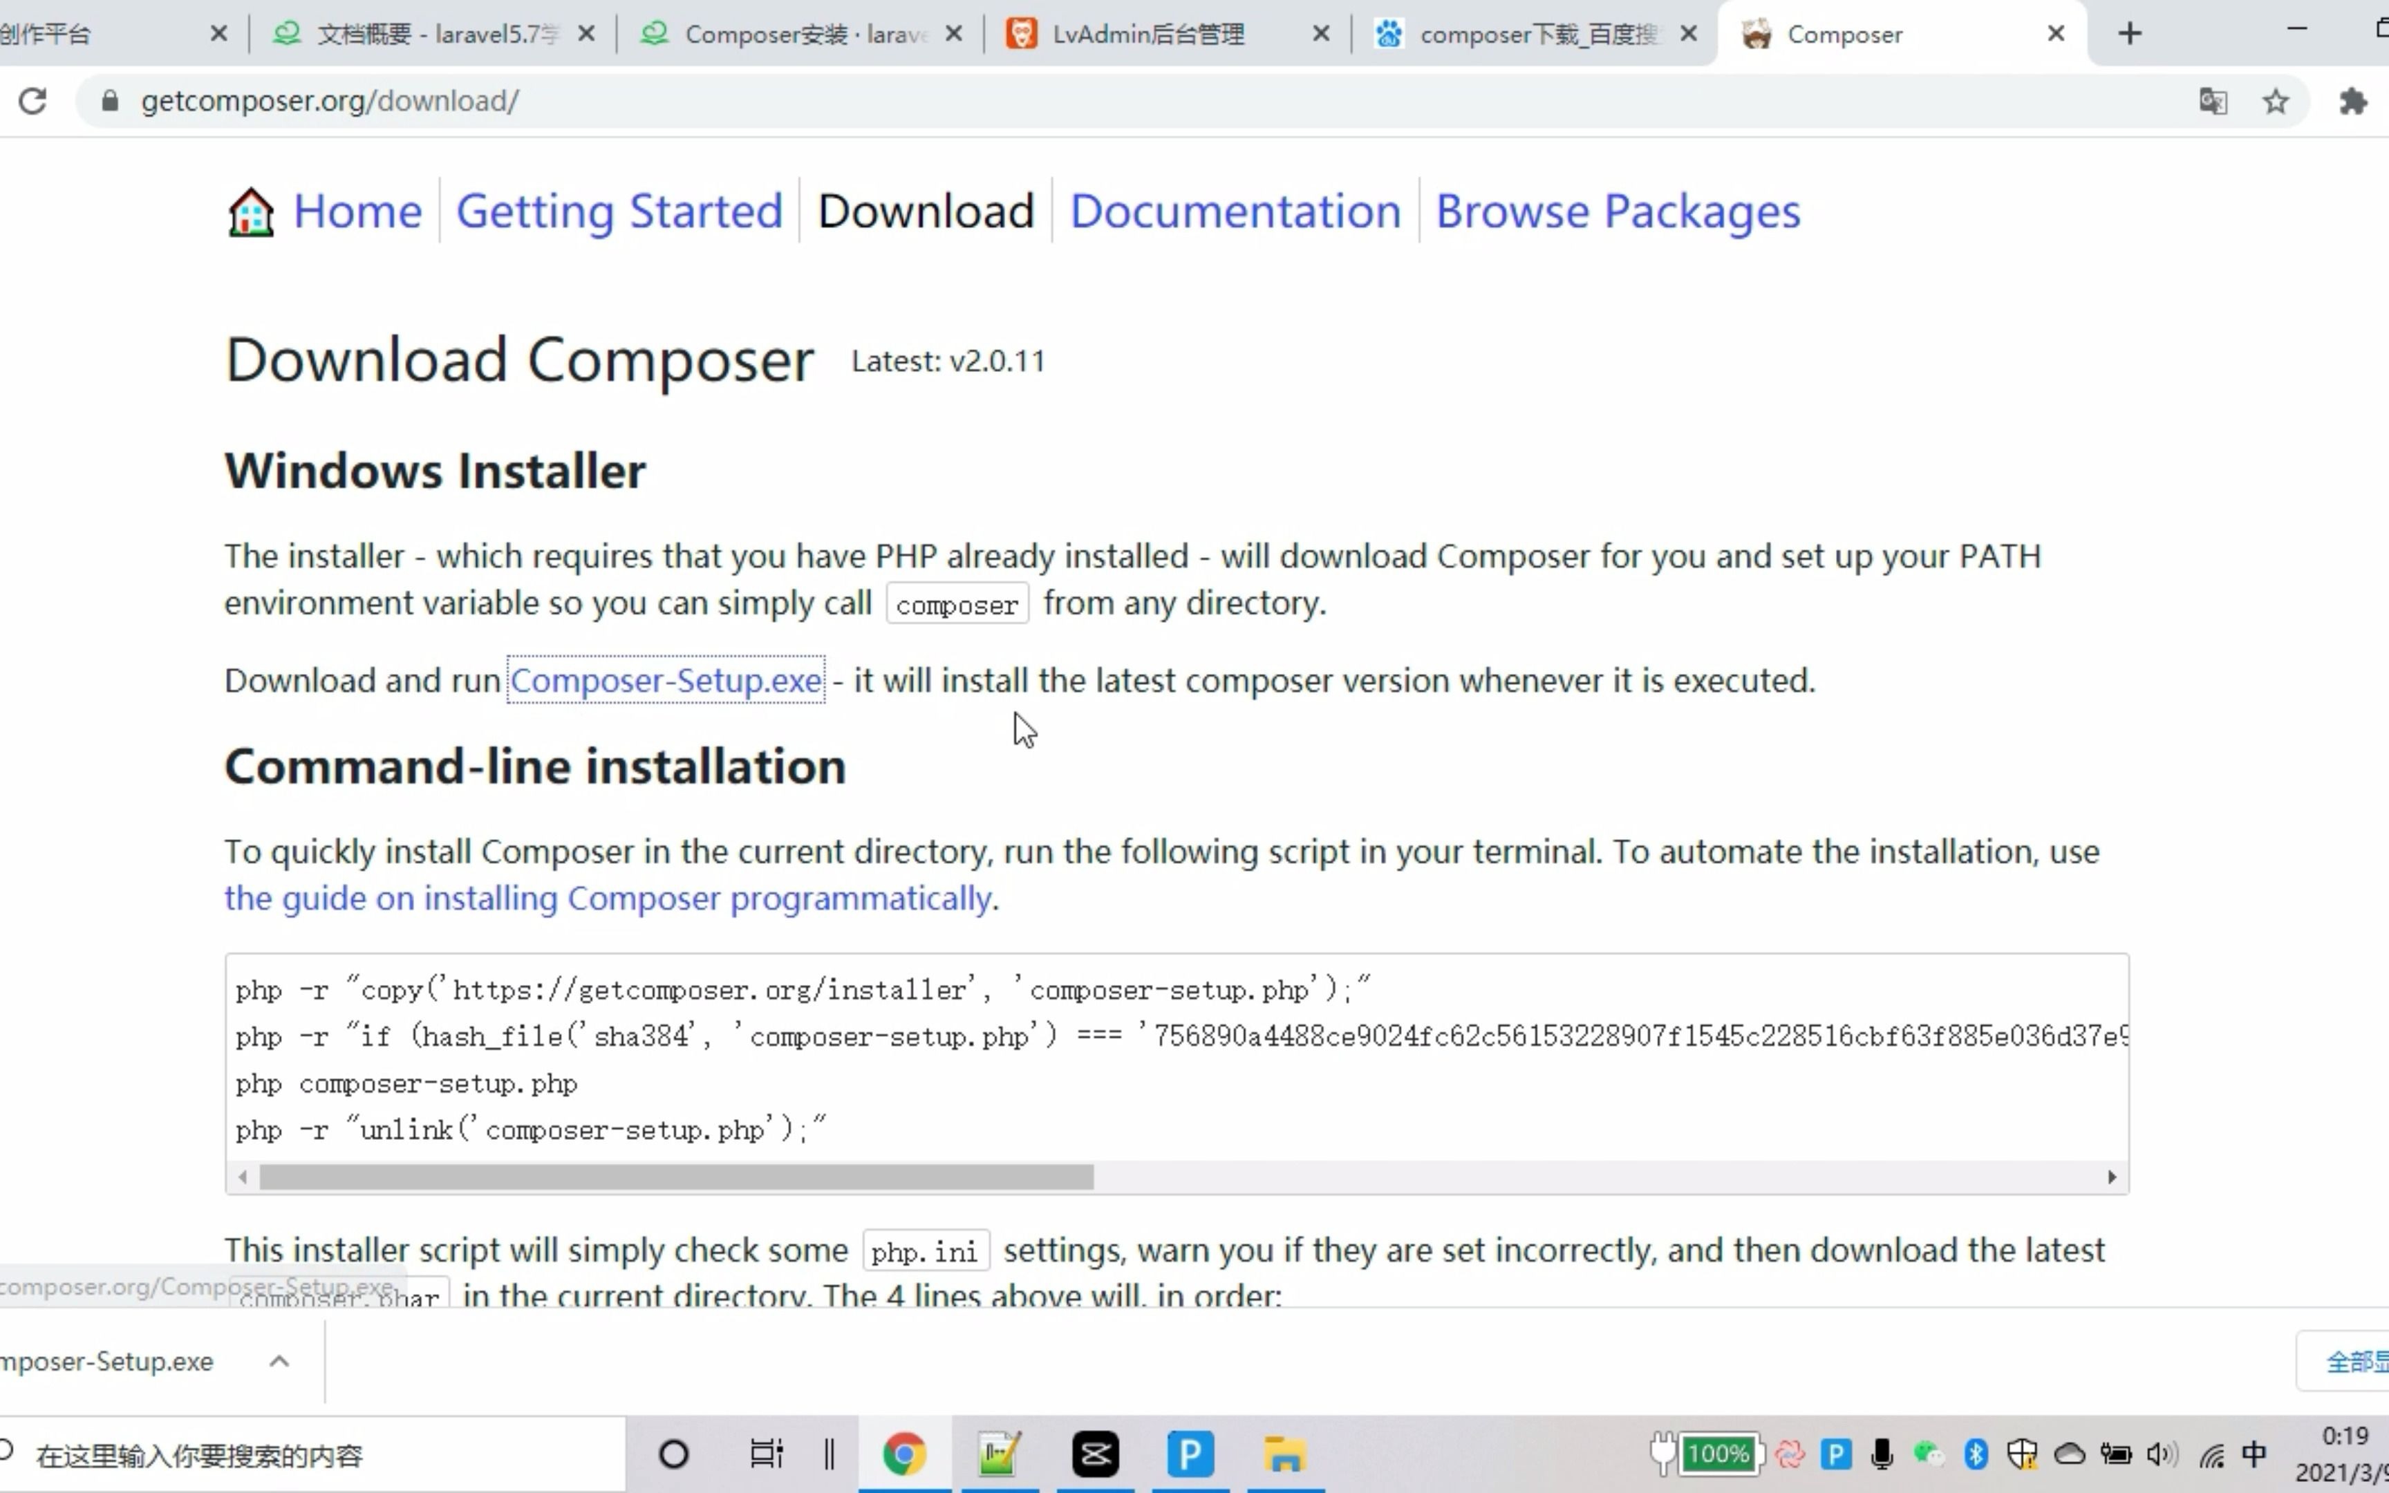Open File Explorer from taskbar
Image resolution: width=2389 pixels, height=1493 pixels.
[1285, 1454]
